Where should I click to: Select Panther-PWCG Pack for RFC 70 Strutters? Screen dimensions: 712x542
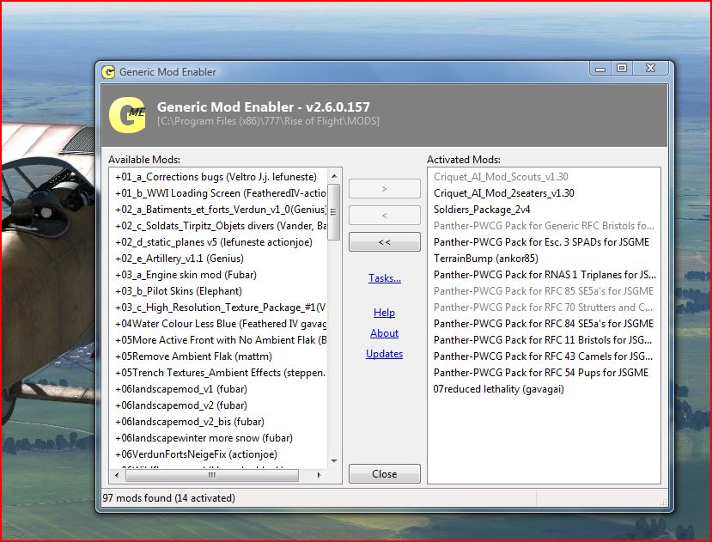[x=543, y=308]
